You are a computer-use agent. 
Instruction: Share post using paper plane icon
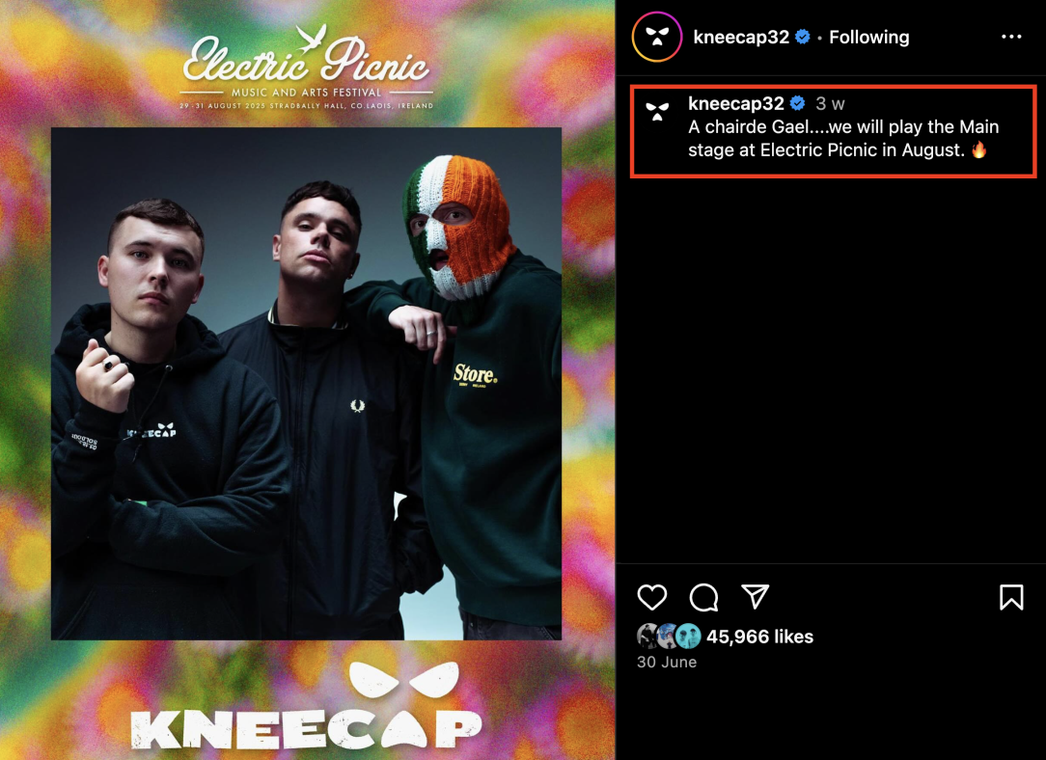click(x=756, y=597)
